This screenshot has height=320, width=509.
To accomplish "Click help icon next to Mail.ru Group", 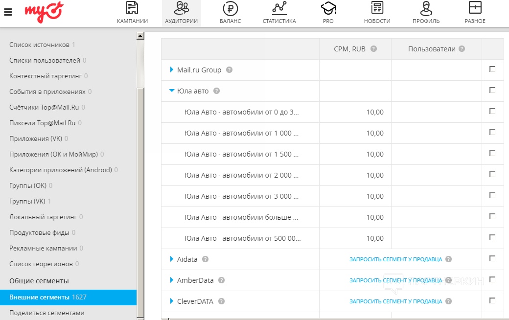I will [229, 70].
